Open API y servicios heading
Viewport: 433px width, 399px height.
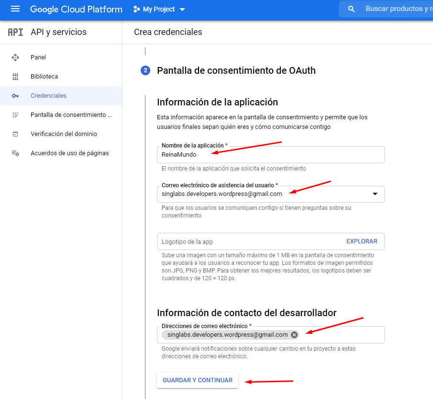click(58, 32)
